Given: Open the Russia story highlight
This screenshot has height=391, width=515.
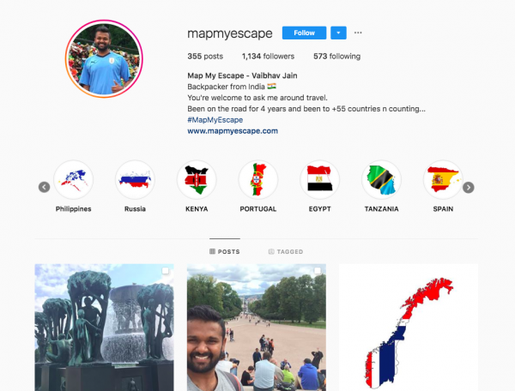Looking at the screenshot, I should 135,180.
